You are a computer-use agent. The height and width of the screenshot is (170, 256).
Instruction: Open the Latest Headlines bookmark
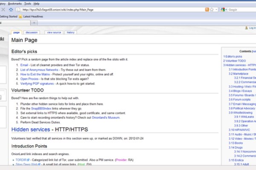(33, 17)
